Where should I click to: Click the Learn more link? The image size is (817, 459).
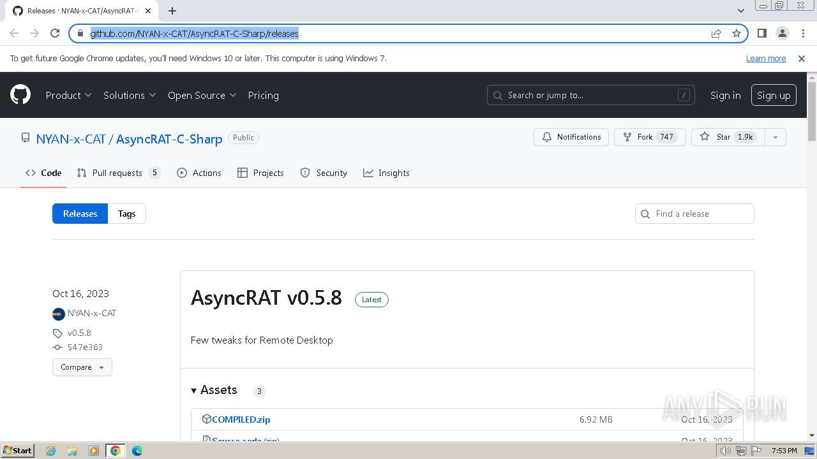point(766,58)
